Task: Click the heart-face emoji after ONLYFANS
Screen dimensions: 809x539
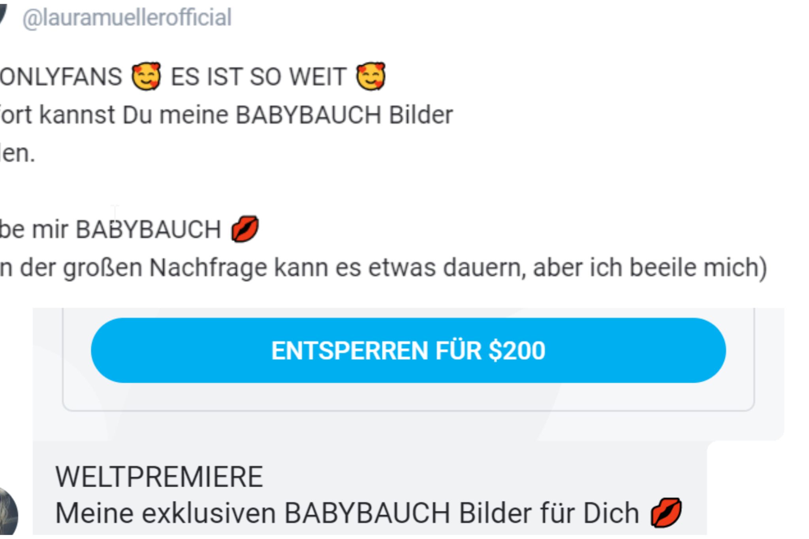Action: click(146, 76)
